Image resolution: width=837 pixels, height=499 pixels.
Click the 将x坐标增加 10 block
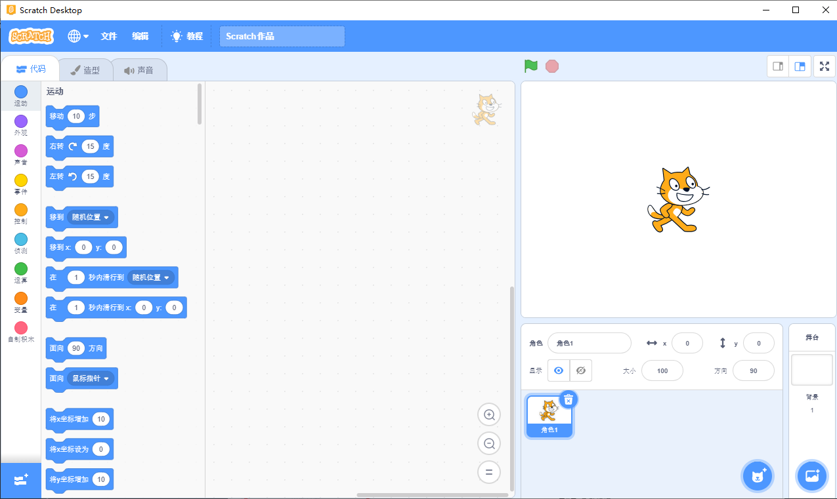tap(79, 419)
